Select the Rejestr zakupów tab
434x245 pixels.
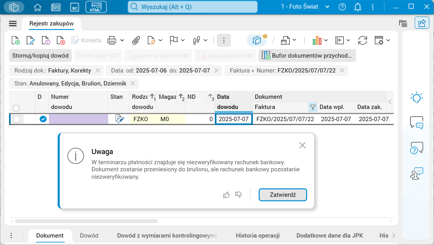[x=51, y=24]
